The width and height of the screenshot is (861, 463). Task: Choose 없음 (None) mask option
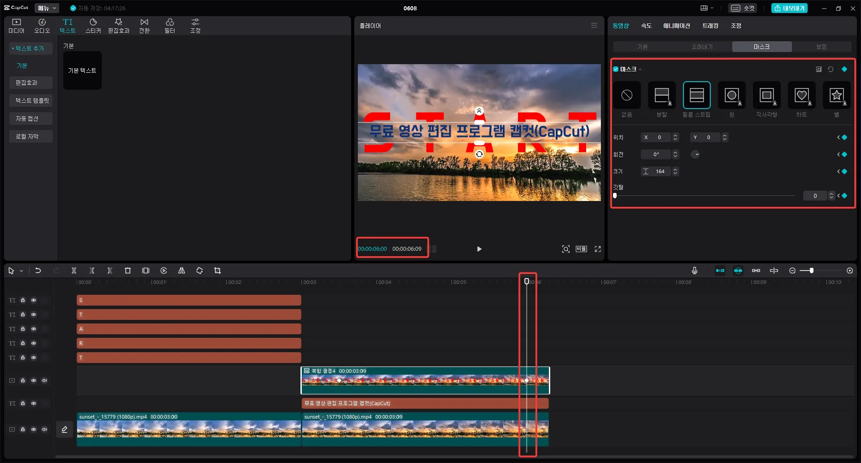coord(627,95)
